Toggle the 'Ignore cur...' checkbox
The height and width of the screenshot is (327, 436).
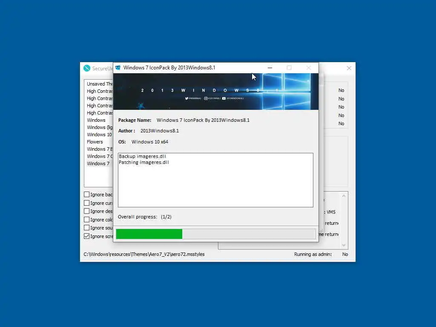coord(87,203)
